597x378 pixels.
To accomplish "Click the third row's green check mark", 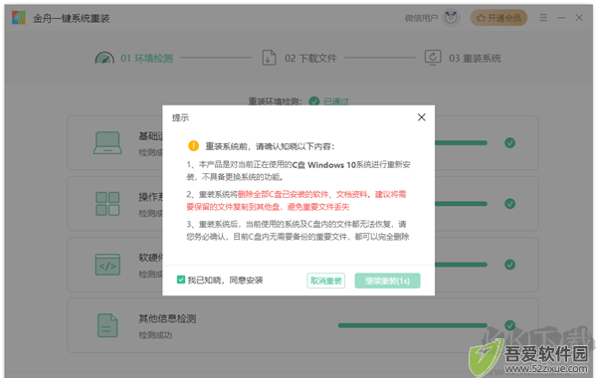I will click(509, 265).
